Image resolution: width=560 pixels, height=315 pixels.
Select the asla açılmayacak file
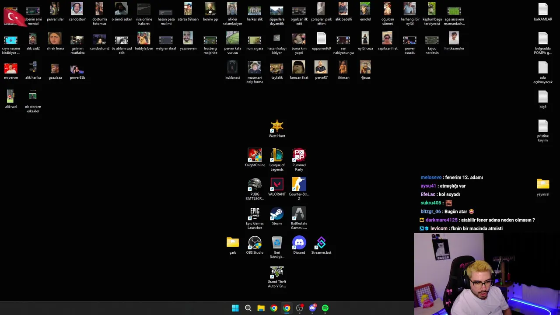pyautogui.click(x=543, y=73)
